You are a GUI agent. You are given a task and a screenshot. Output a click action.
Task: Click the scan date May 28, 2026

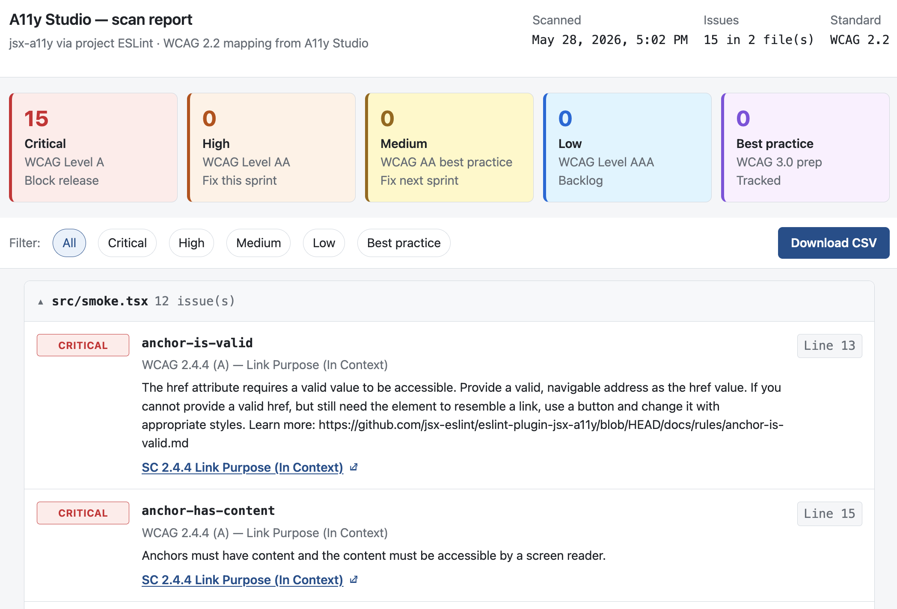[610, 40]
